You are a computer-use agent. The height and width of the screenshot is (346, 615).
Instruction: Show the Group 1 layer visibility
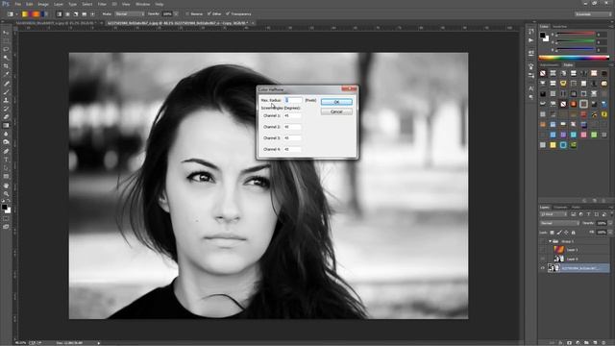(x=543, y=241)
